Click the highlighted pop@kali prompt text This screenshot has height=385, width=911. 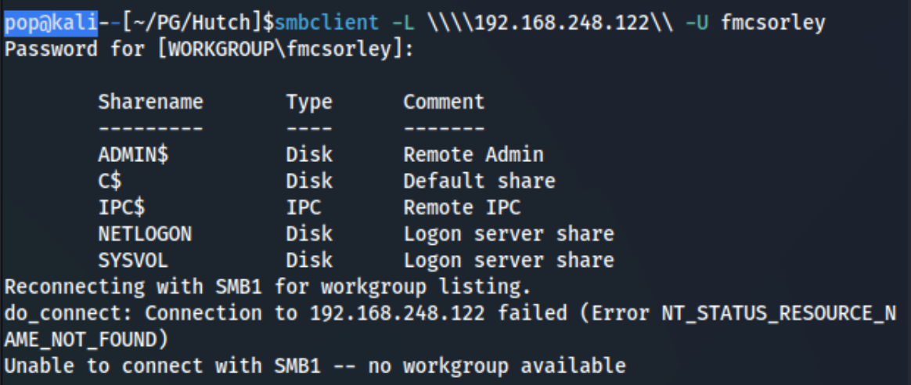51,23
